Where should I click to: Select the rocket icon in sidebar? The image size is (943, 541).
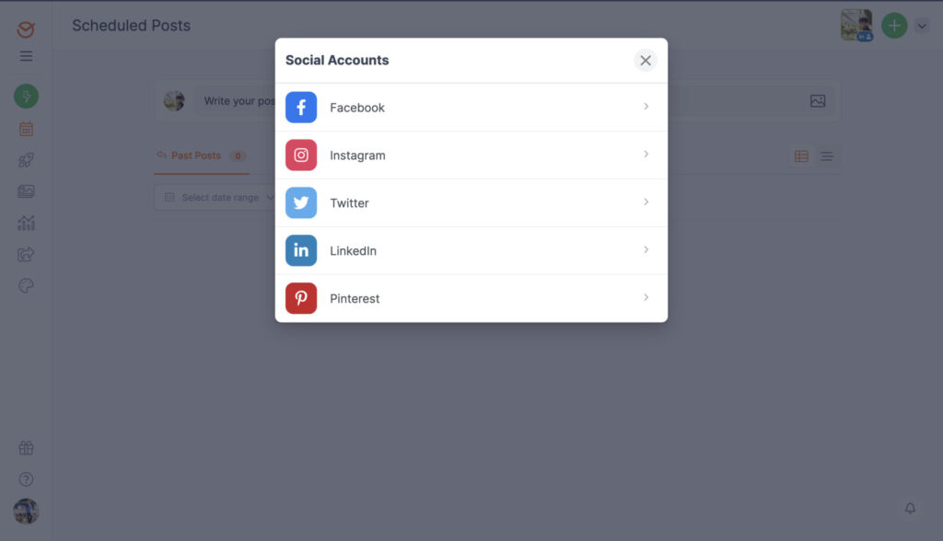[x=26, y=160]
